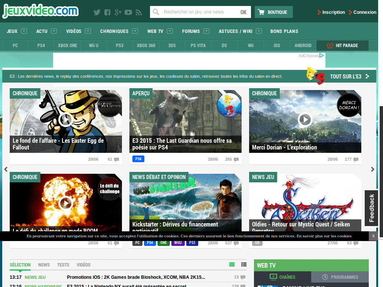Select the XBOX ONE platform tab
Image resolution: width=383 pixels, height=287 pixels.
pyautogui.click(x=67, y=45)
